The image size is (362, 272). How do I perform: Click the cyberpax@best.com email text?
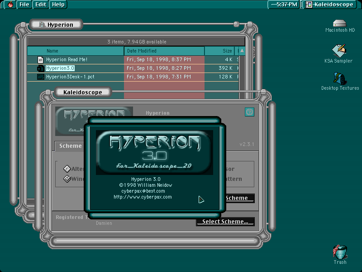click(x=143, y=191)
